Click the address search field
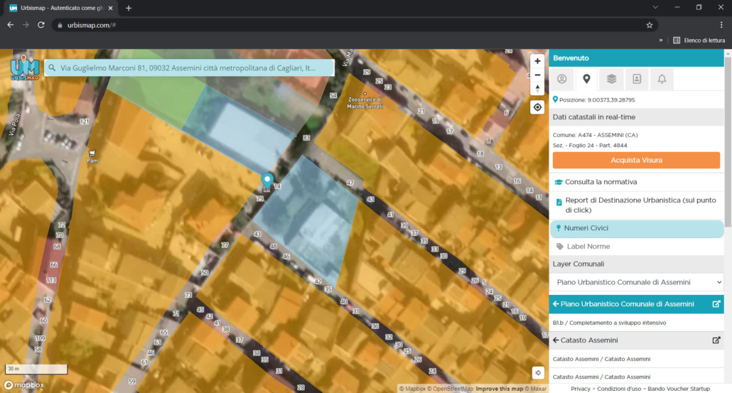This screenshot has height=393, width=732. (x=189, y=68)
